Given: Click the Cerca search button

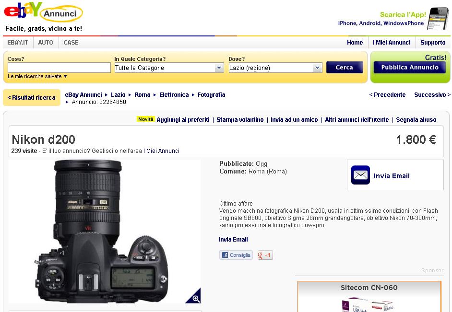Looking at the screenshot, I should tap(345, 68).
